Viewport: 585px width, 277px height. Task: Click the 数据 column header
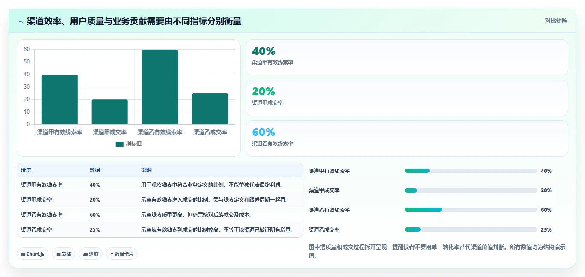coord(95,170)
